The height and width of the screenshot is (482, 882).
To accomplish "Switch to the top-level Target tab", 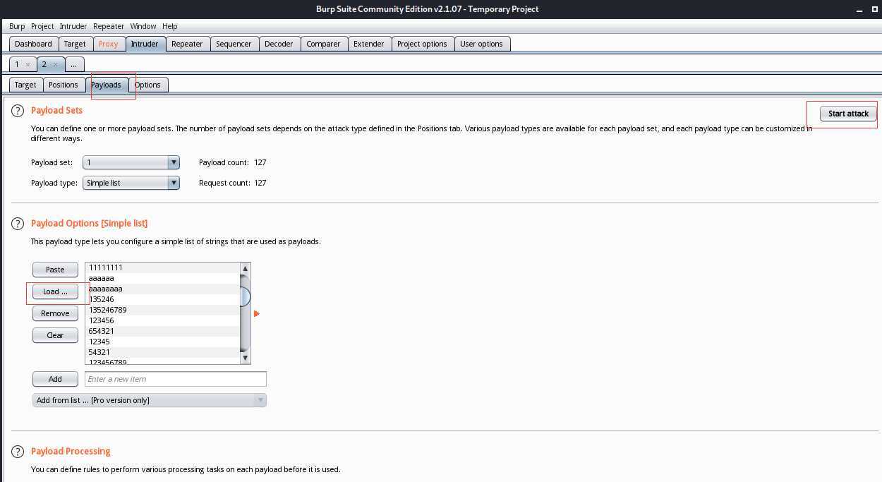I will click(75, 44).
